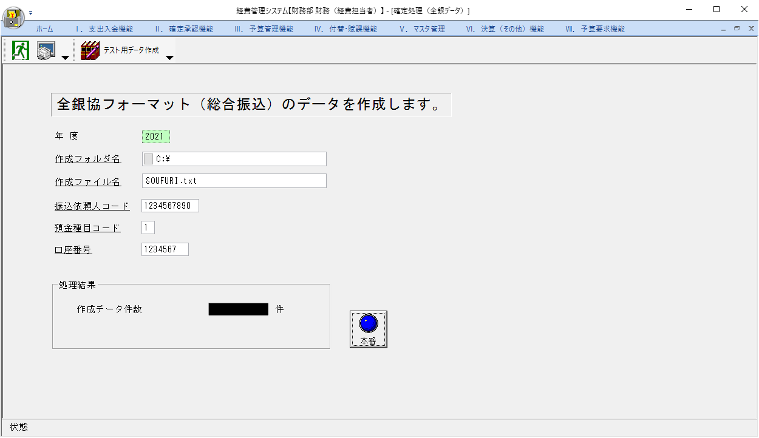Restore the inner document window

tap(737, 29)
